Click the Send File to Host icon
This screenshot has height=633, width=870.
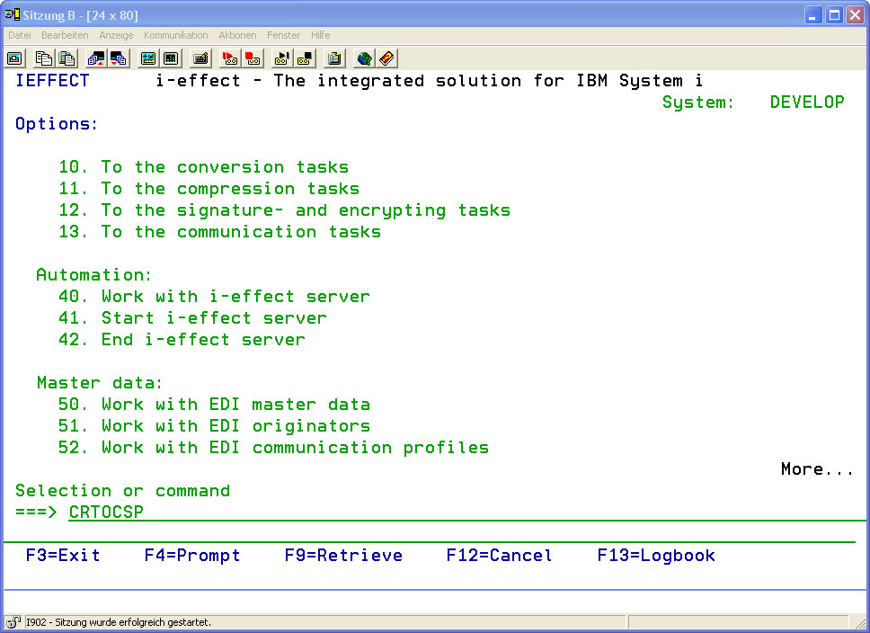(x=95, y=58)
